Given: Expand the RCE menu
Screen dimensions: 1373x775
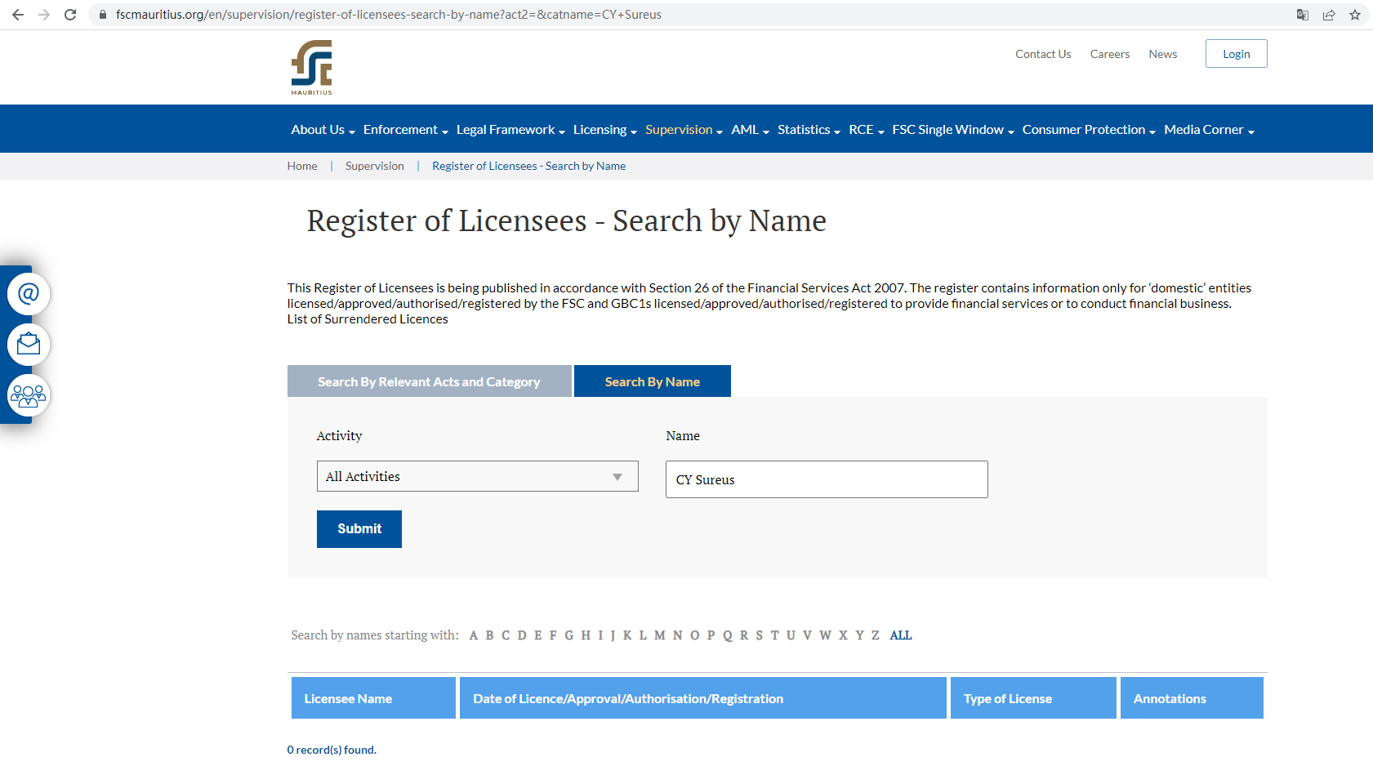Looking at the screenshot, I should coord(867,130).
